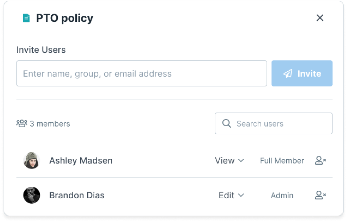This screenshot has height=222, width=347.
Task: Focus the Search users field
Action: [273, 123]
